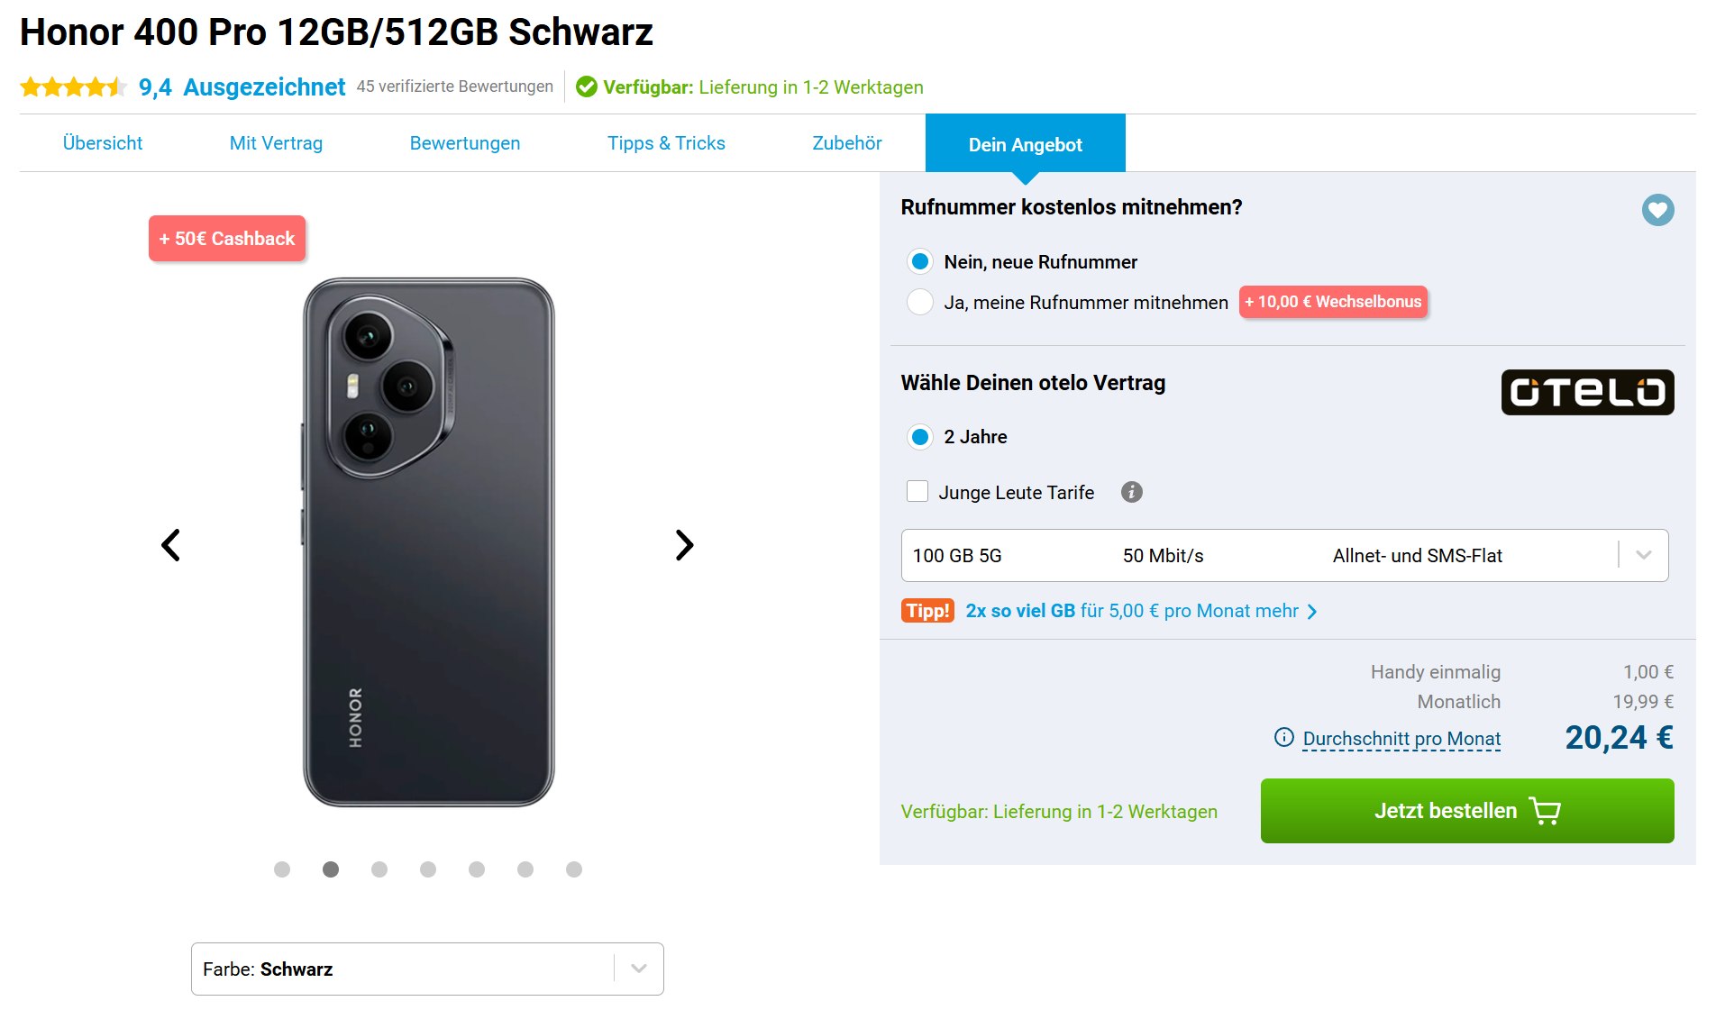1716x1010 pixels.
Task: Show previous phone image with left arrow
Action: (170, 545)
